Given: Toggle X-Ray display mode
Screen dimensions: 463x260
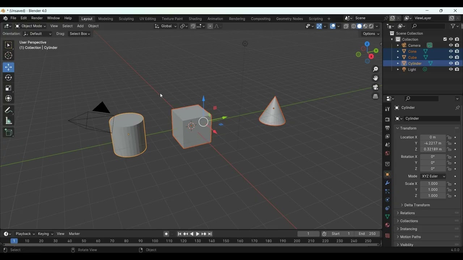Looking at the screenshot, I should 346,26.
